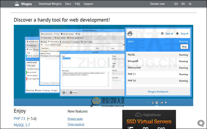This screenshot has height=129, width=207.
Task: Switch to the Server Config tab
Action: pyautogui.click(x=86, y=42)
